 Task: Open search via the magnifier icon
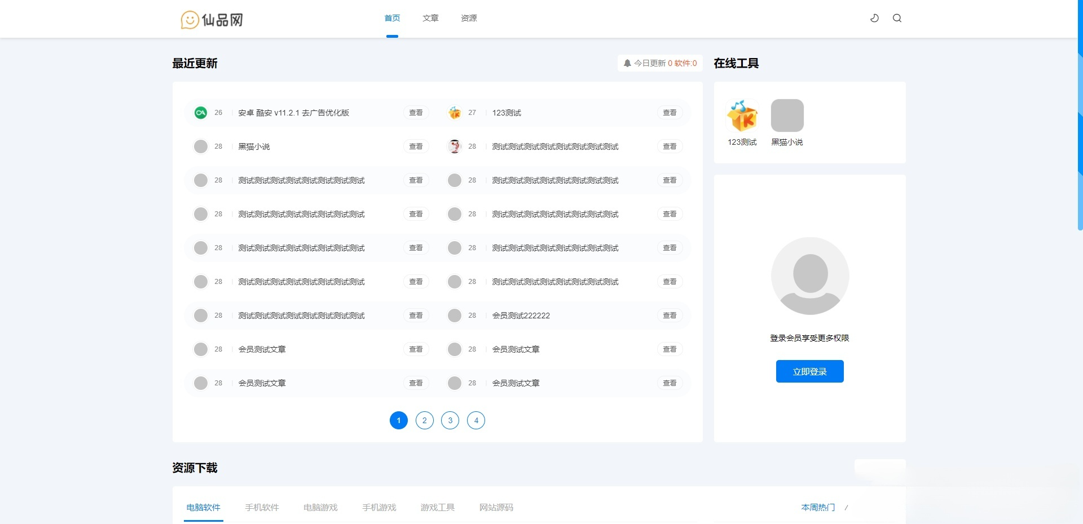pyautogui.click(x=896, y=18)
